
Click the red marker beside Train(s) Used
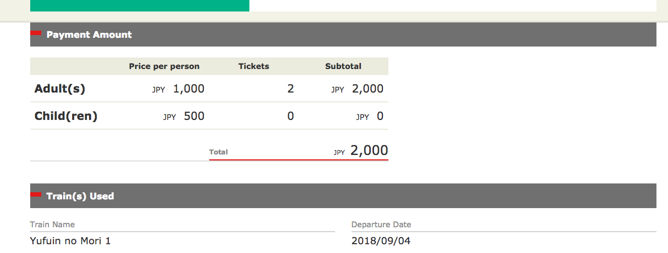(x=36, y=194)
